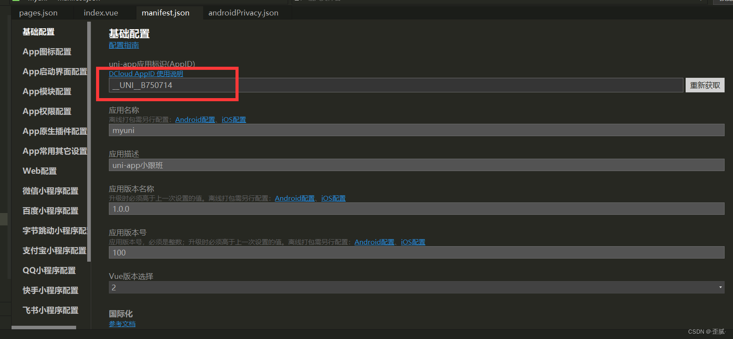The height and width of the screenshot is (339, 733).
Task: Select 支付宝小程序配置 in sidebar
Action: coord(54,251)
